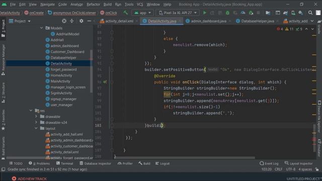Image resolution: width=322 pixels, height=181 pixels.
Task: Click the line separator CRLF in status bar
Action: tap(278, 169)
